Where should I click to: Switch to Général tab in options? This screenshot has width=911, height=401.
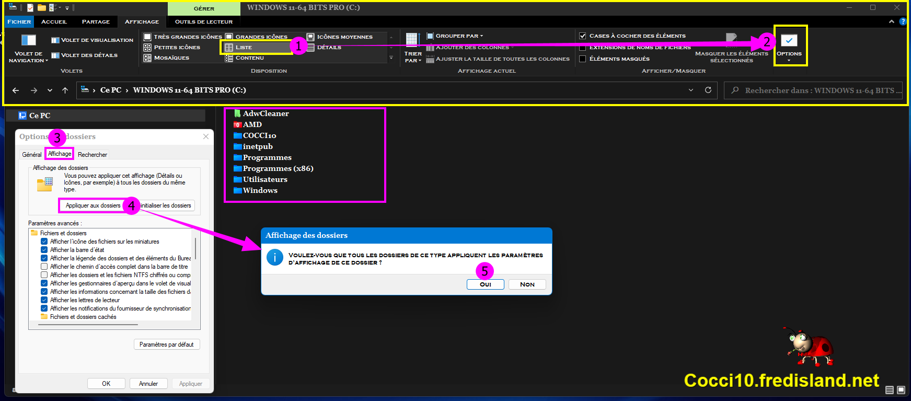pos(32,155)
